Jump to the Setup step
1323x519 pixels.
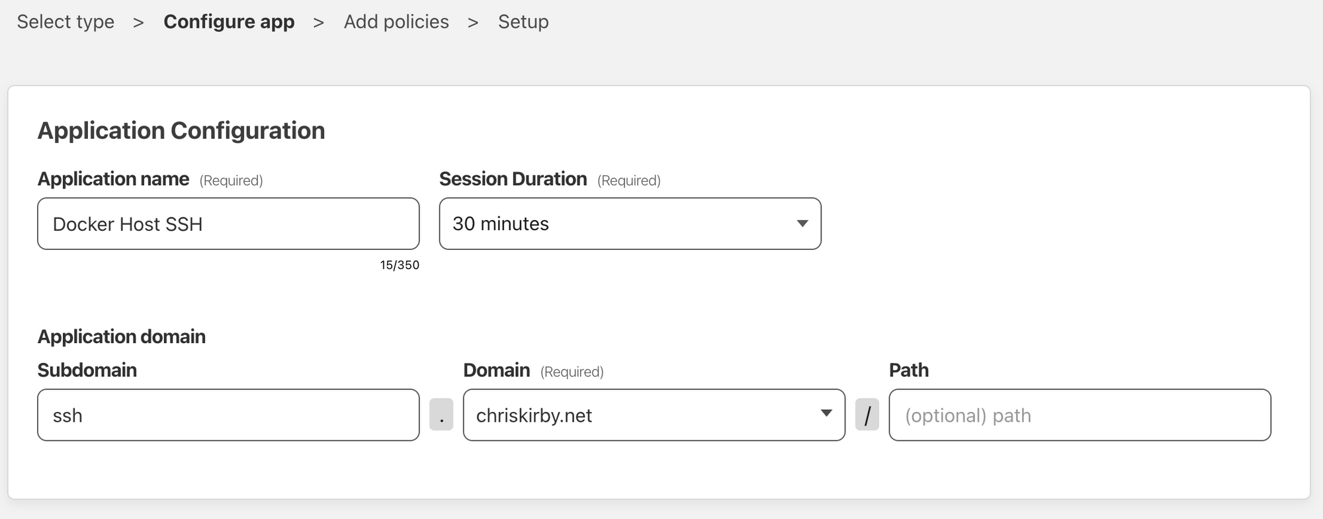523,21
